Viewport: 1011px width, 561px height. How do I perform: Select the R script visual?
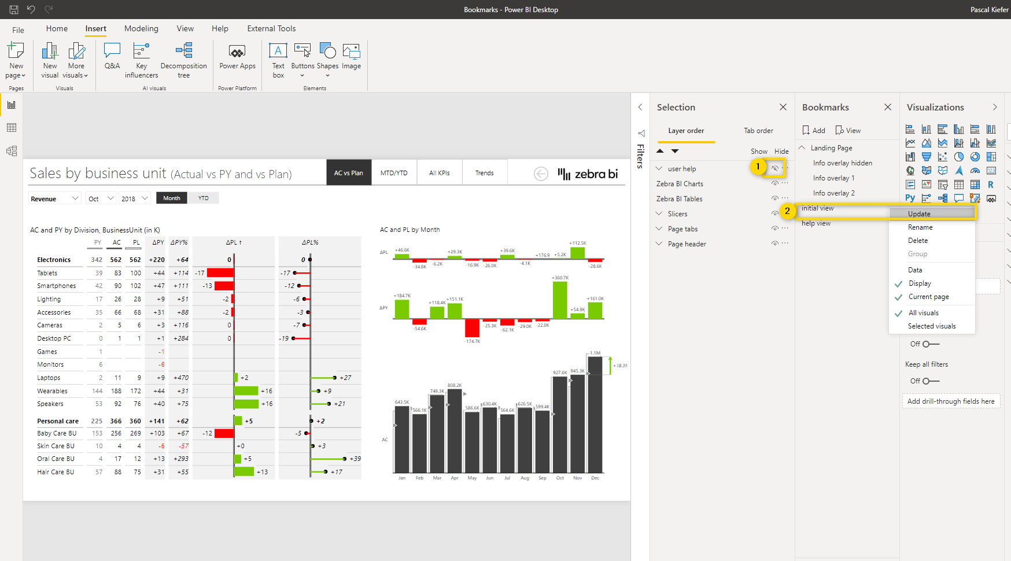(991, 184)
